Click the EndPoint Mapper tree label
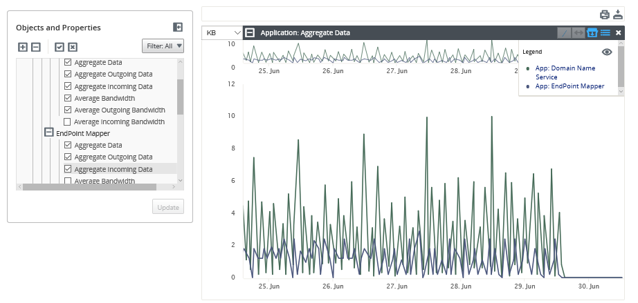638x303 pixels. point(83,133)
